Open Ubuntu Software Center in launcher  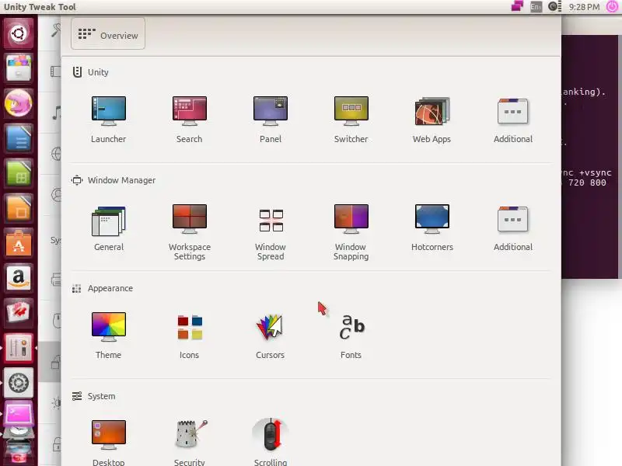point(18,242)
